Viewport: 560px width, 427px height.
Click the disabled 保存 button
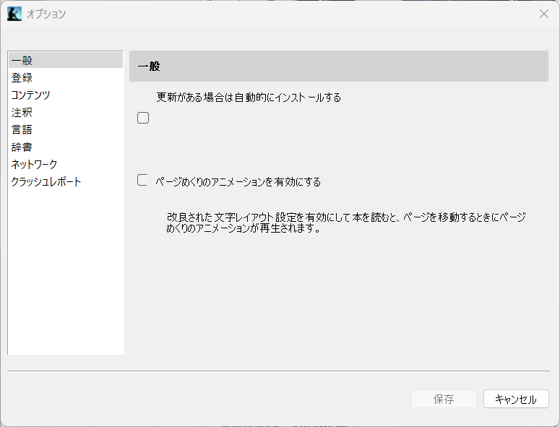[x=444, y=399]
